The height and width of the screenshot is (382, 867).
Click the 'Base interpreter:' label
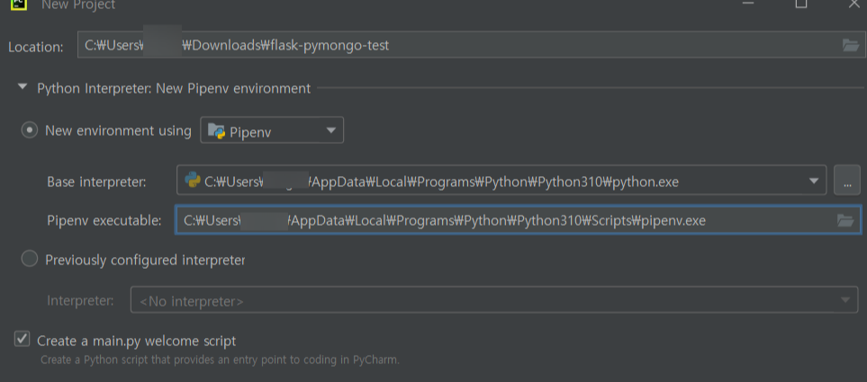[x=96, y=182]
